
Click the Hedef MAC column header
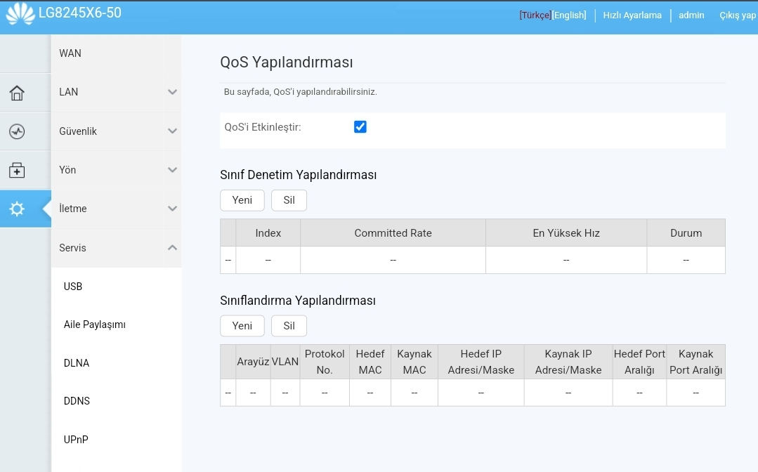coord(370,361)
